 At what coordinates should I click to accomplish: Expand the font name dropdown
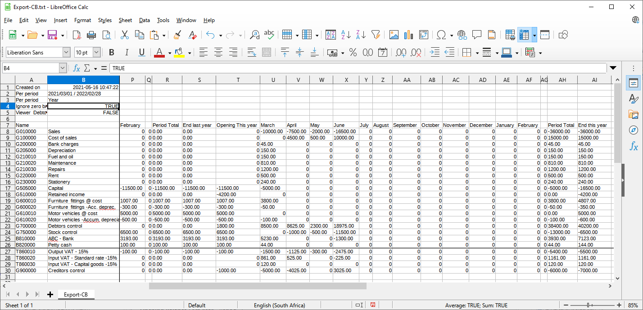66,53
